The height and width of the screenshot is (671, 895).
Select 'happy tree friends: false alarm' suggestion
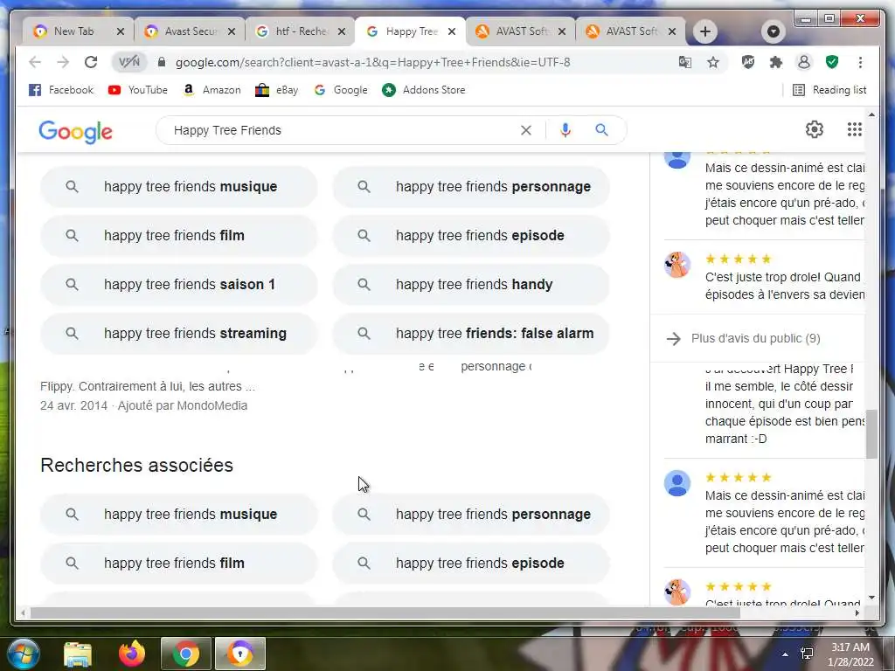click(x=471, y=333)
